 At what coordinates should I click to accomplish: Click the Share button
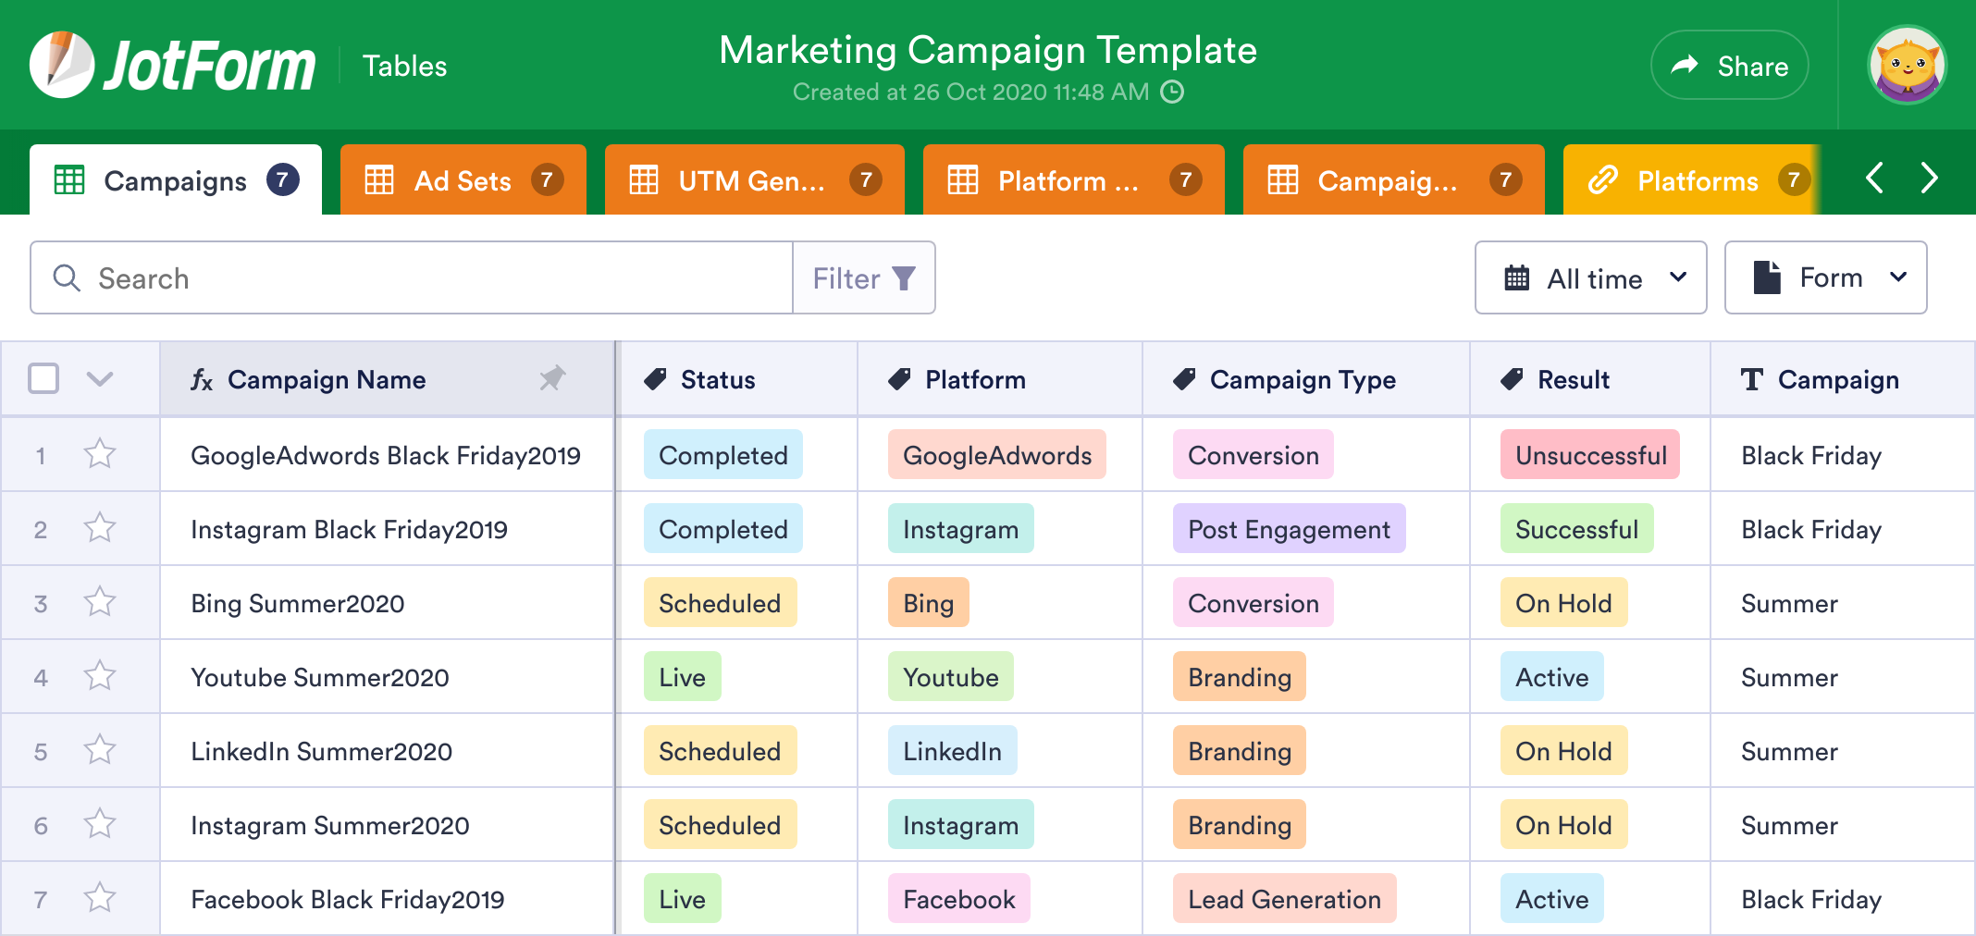coord(1729,65)
